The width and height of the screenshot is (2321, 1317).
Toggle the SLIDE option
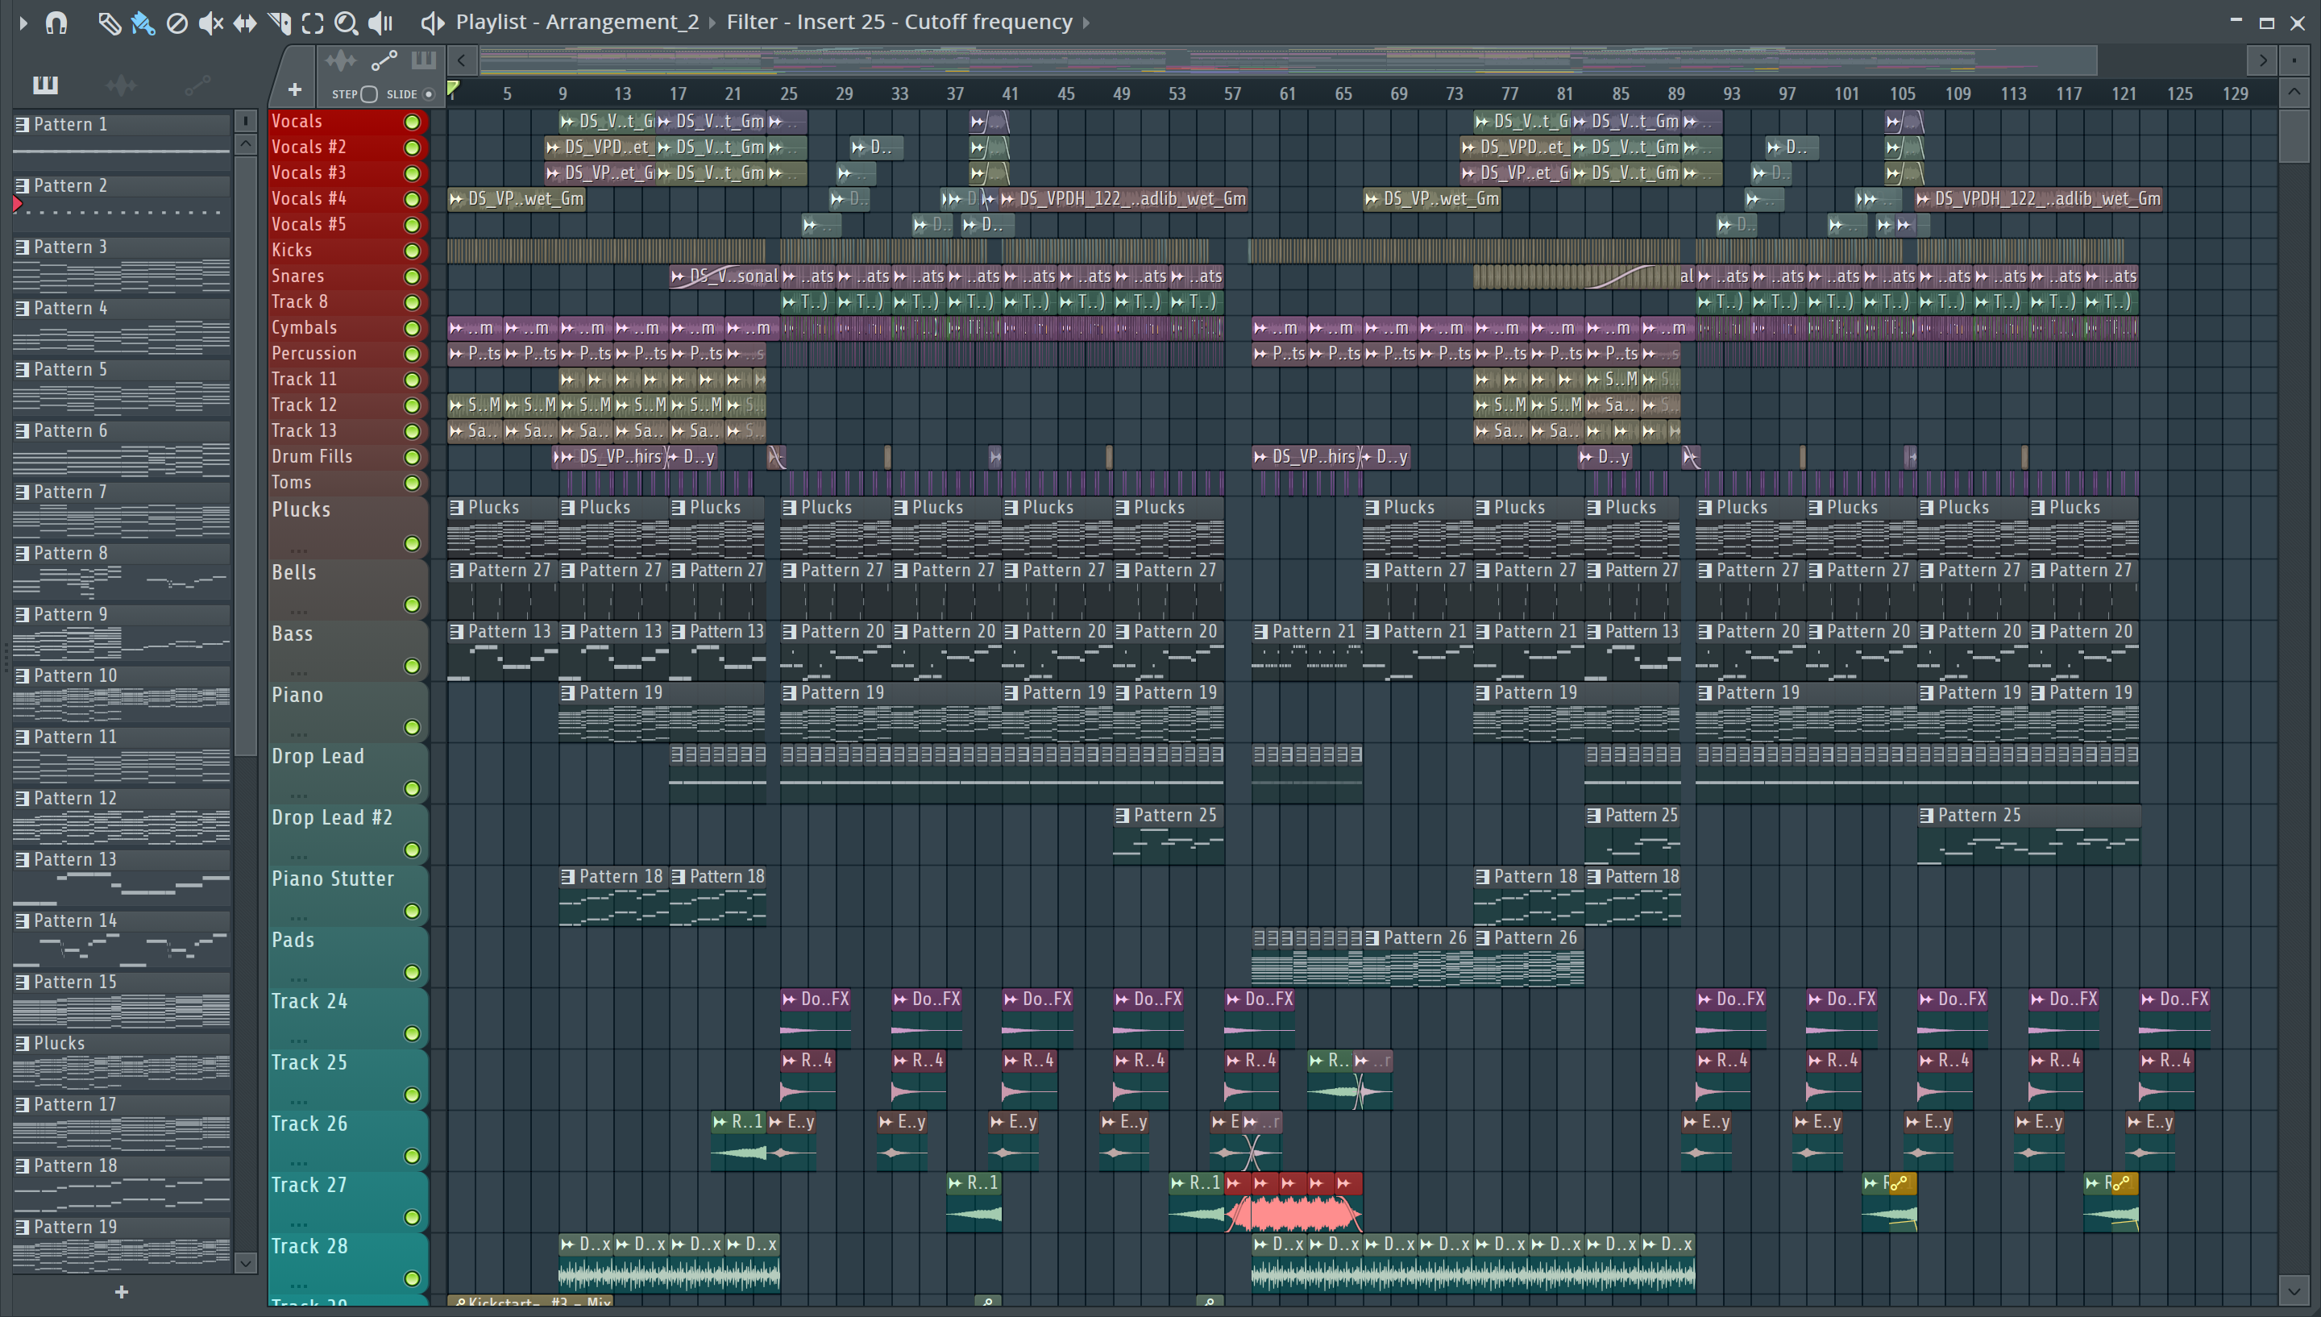click(429, 94)
